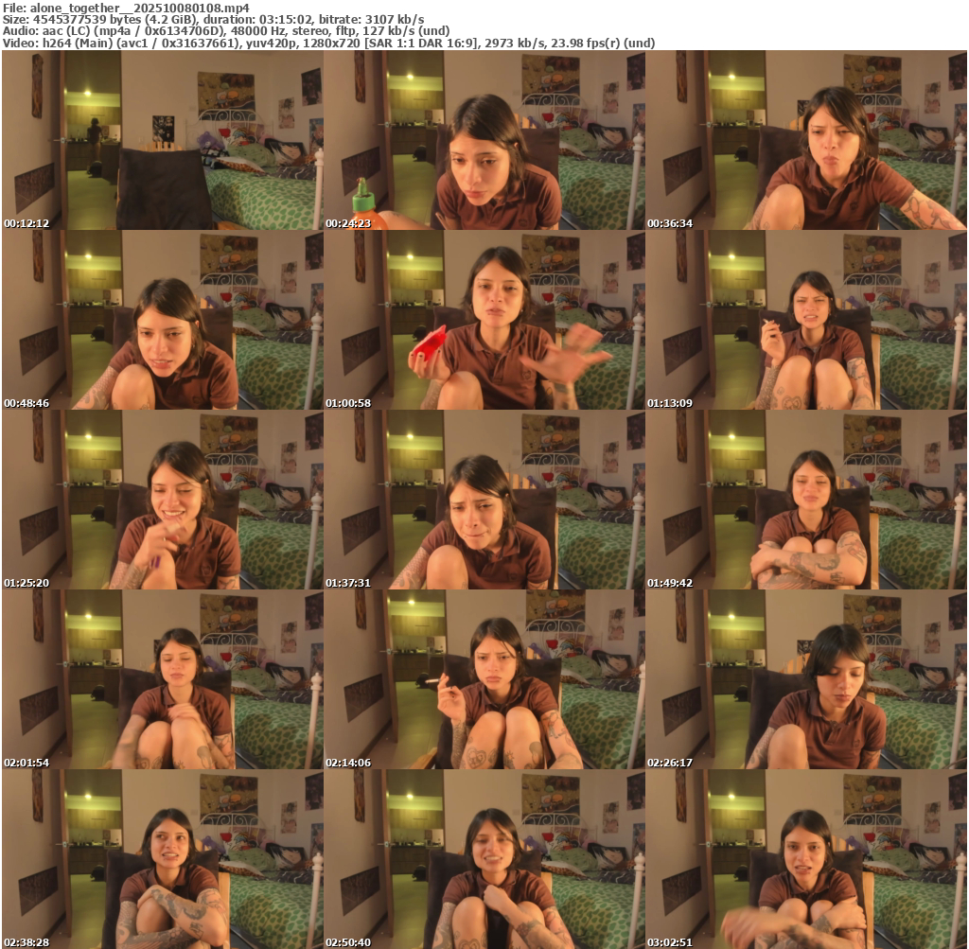Click the final thumbnail at 03:02:51

click(x=805, y=860)
